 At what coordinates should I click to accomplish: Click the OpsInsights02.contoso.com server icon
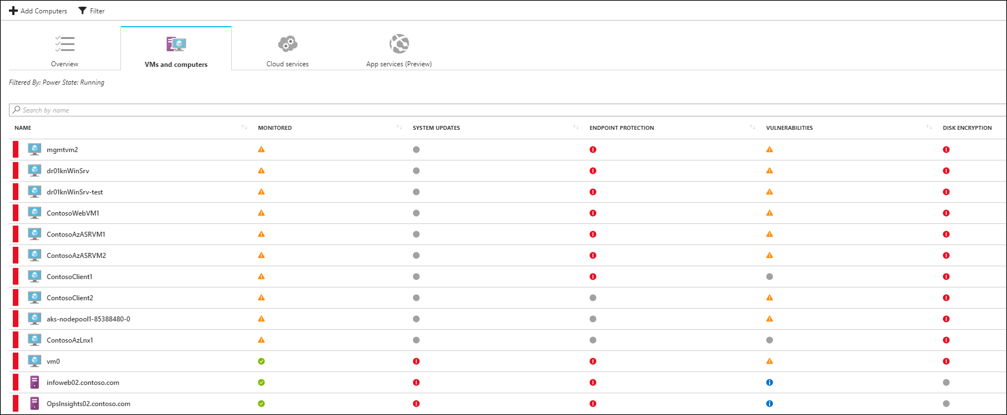click(35, 403)
